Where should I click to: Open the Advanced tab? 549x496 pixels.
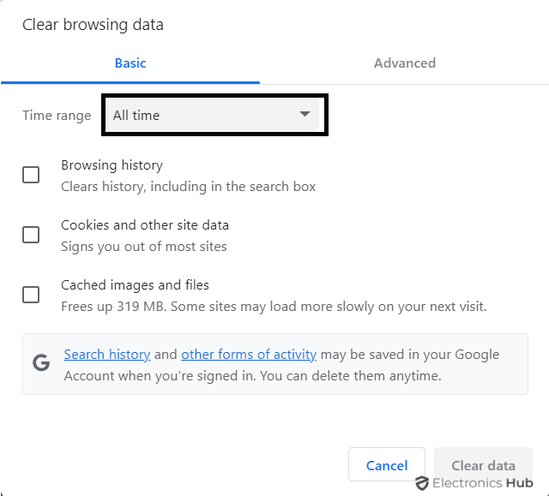404,63
